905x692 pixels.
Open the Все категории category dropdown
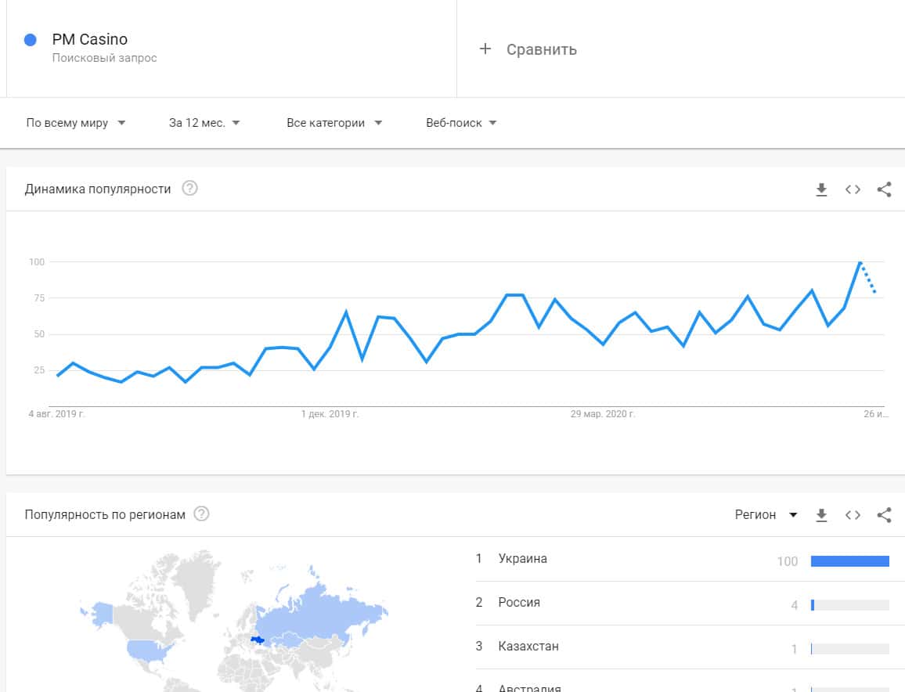click(334, 123)
